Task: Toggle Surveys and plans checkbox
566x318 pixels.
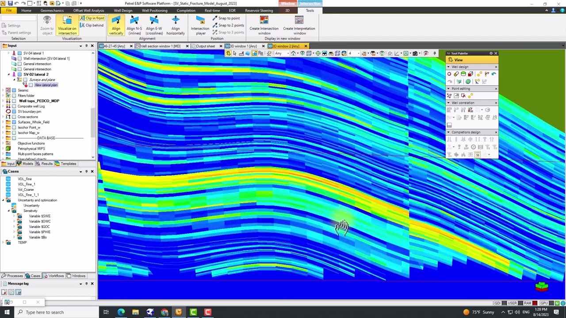Action: click(x=25, y=79)
